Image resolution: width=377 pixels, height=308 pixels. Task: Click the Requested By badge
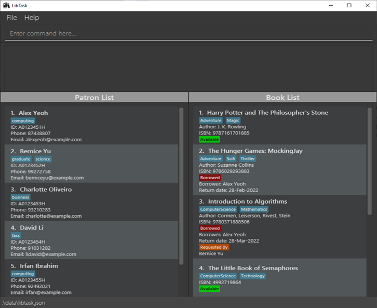click(x=214, y=247)
